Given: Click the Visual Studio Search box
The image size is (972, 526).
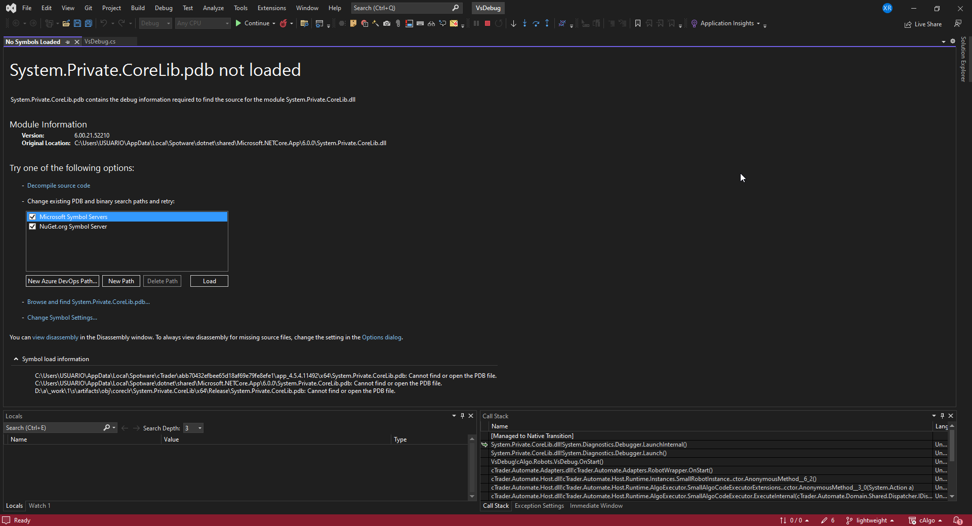Looking at the screenshot, I should tap(406, 8).
